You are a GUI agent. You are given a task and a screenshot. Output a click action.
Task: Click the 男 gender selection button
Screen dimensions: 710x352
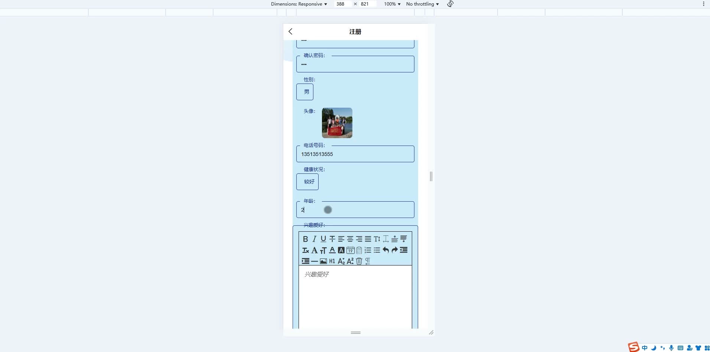pyautogui.click(x=305, y=92)
